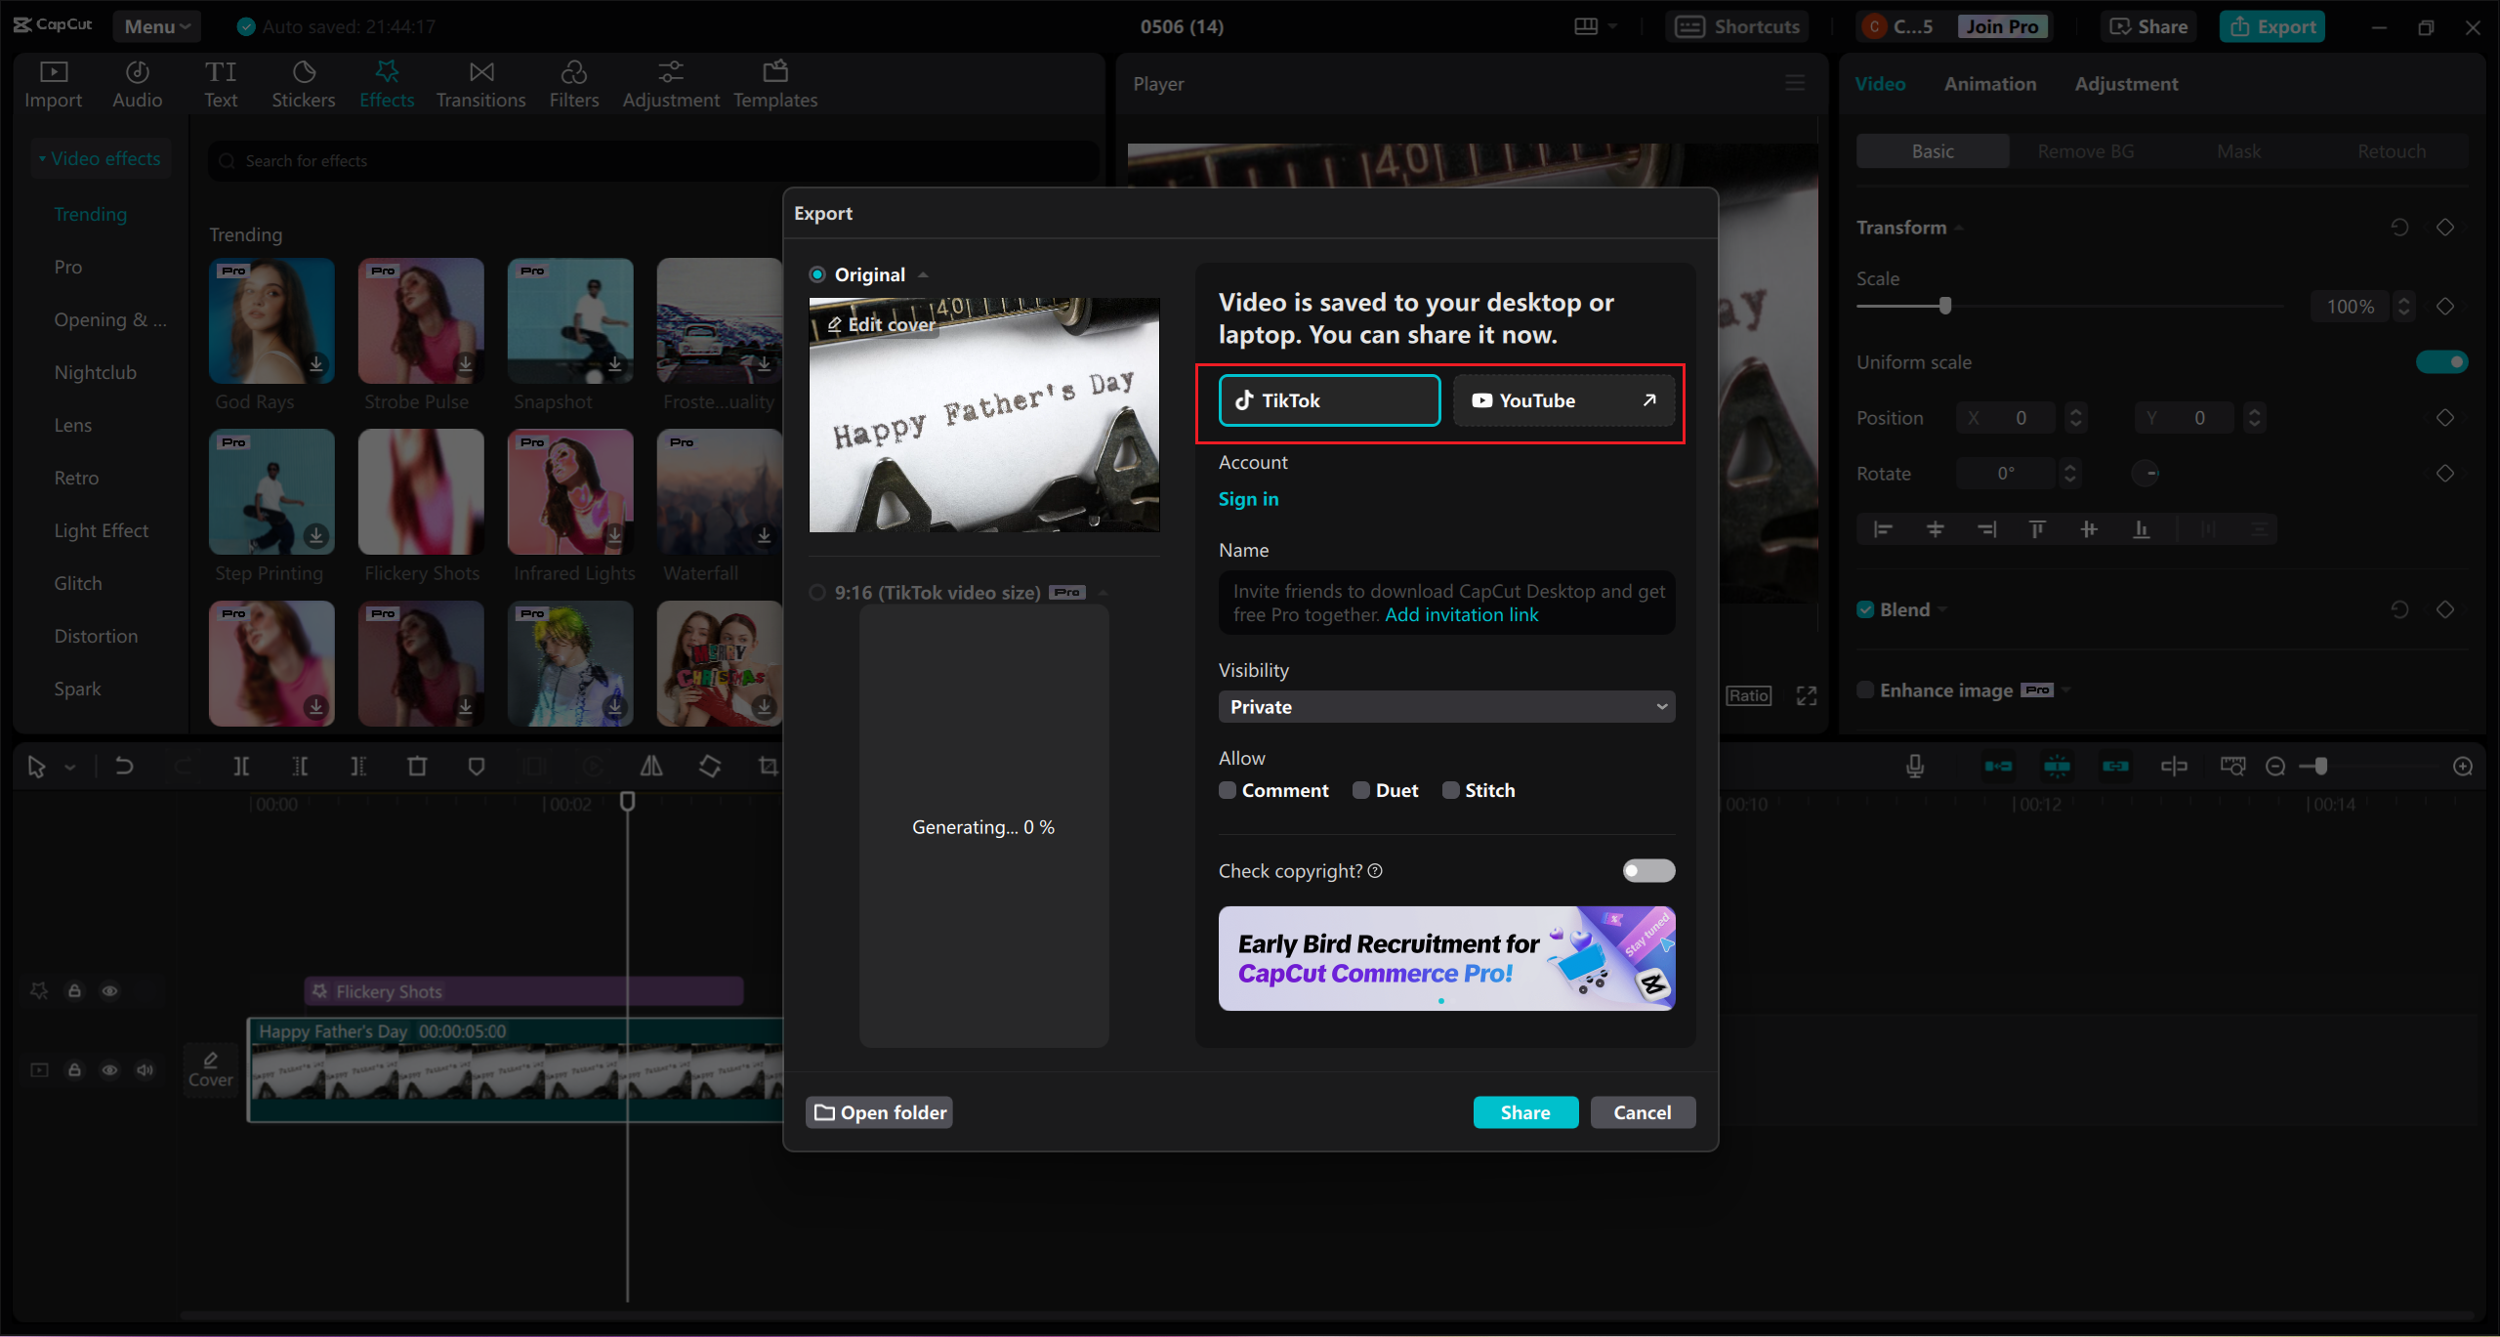
Task: Toggle the Check copyright switch
Action: 1648,870
